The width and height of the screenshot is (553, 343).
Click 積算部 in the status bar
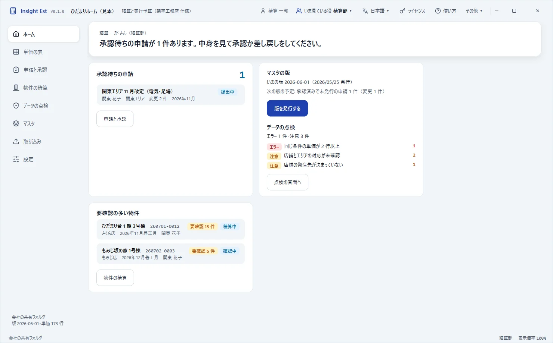tap(506, 338)
